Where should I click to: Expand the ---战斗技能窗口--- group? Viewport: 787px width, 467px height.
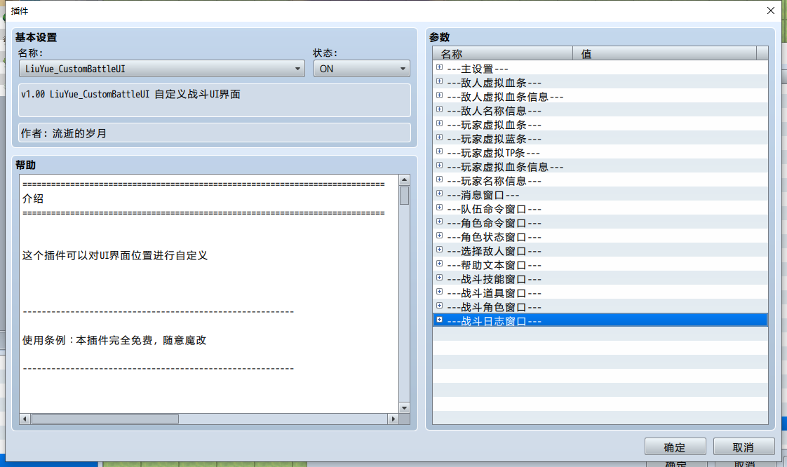[439, 278]
